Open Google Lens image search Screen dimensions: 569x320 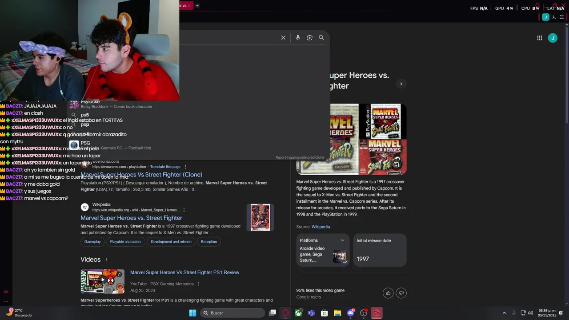[x=309, y=38]
